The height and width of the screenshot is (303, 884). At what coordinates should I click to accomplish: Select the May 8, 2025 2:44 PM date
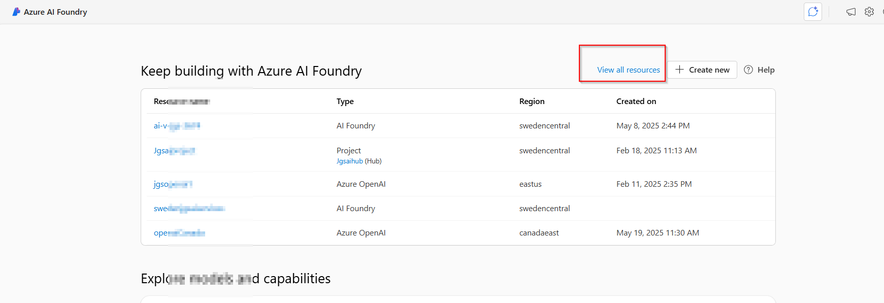click(653, 126)
